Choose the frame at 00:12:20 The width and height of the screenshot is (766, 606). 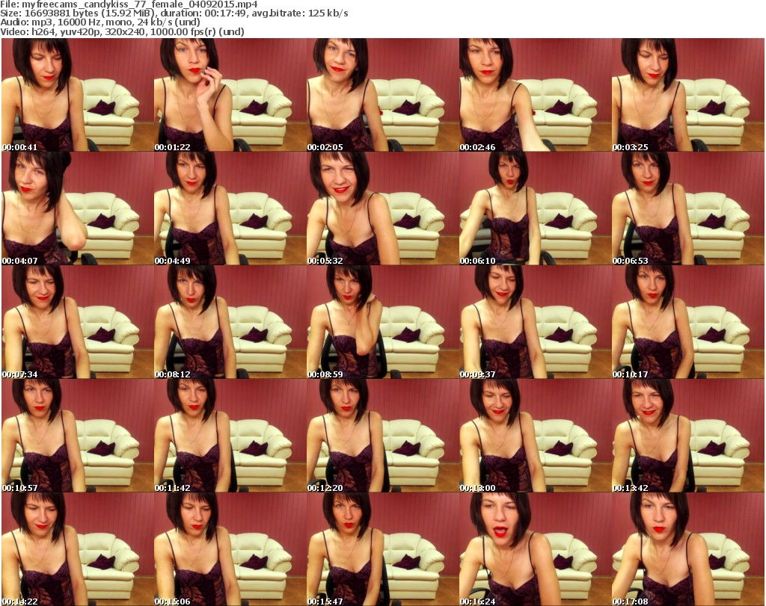point(382,436)
